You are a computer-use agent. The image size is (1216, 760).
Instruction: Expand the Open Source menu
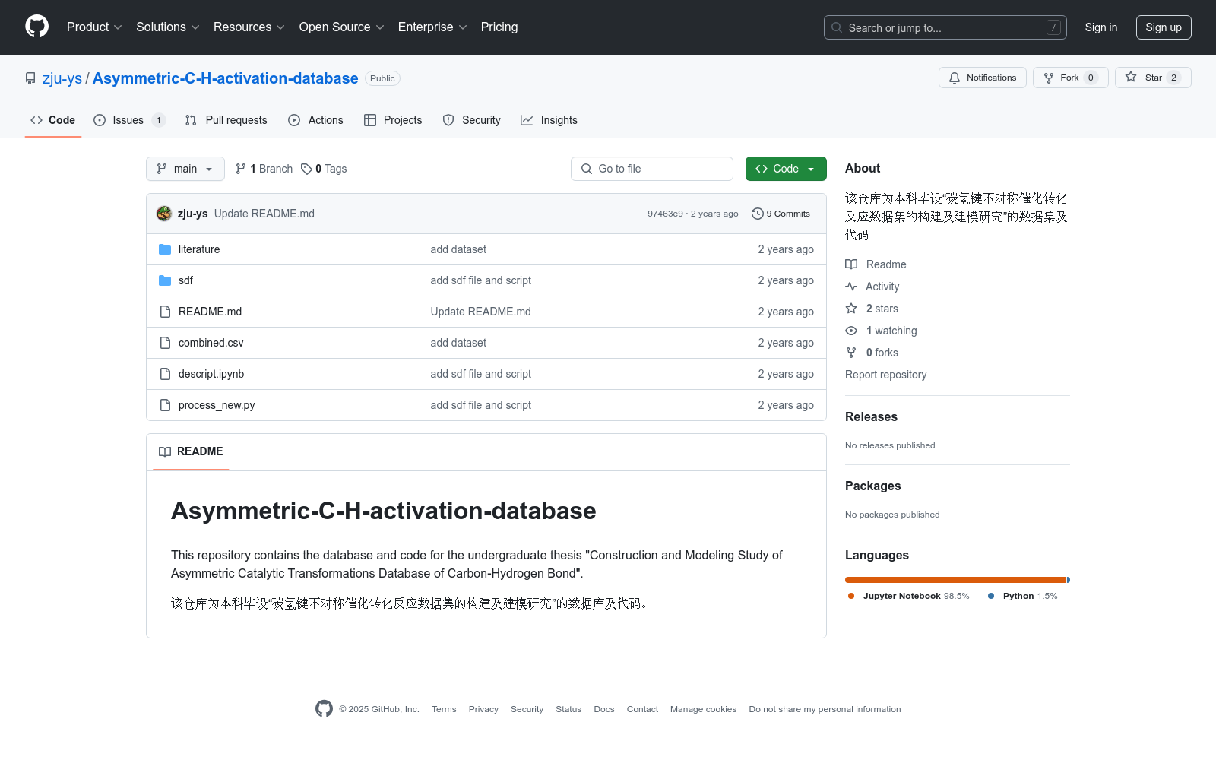[342, 27]
